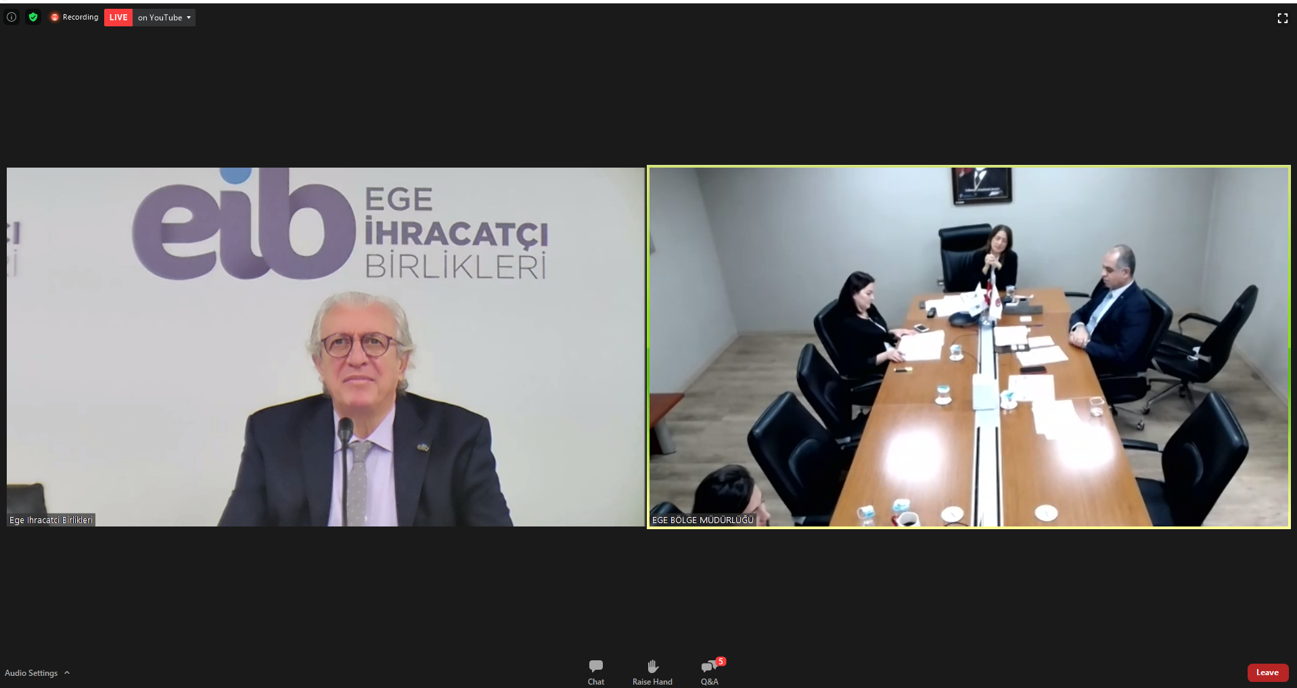Image resolution: width=1297 pixels, height=688 pixels.
Task: Open the Chat panel
Action: pyautogui.click(x=595, y=672)
